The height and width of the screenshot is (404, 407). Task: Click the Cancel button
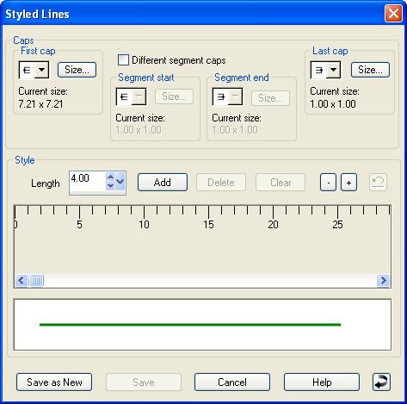point(232,382)
